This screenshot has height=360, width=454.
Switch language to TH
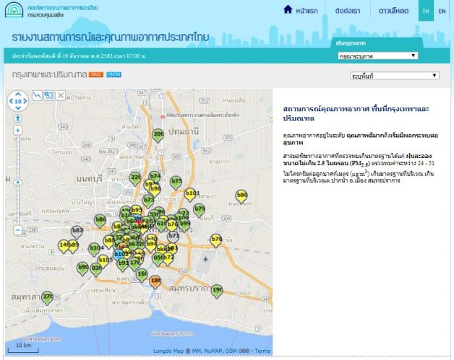(x=425, y=11)
